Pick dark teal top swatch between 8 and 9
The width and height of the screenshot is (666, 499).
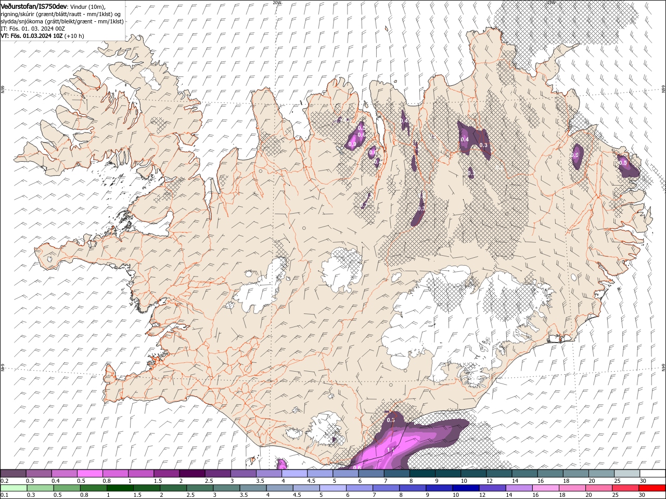[422, 474]
